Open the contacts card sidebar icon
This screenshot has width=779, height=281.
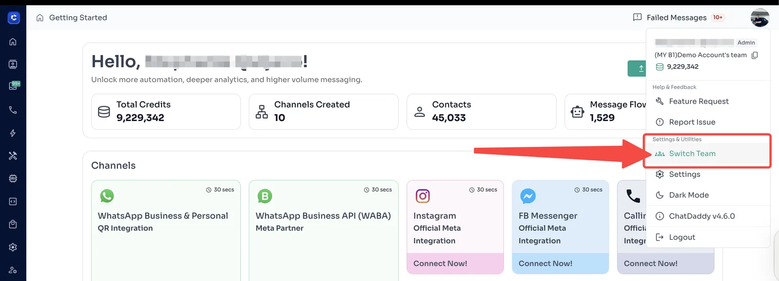pyautogui.click(x=13, y=64)
